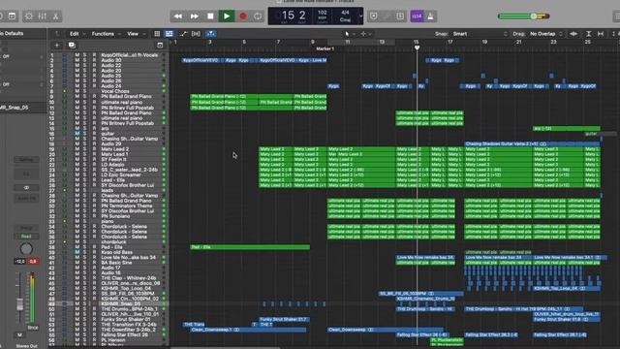Move the inspector channel volume fader
Viewport: 620px width, 349px height.
(x=19, y=304)
